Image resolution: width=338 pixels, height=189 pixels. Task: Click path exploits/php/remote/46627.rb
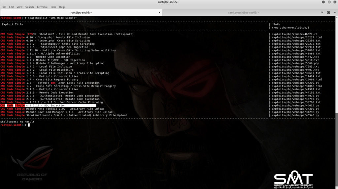coord(294,34)
